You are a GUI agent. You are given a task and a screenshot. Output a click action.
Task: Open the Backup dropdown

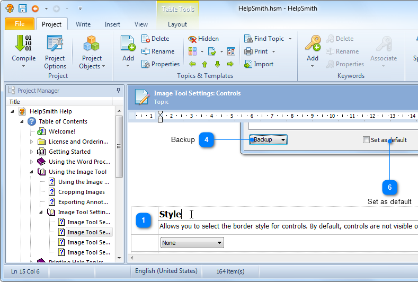point(268,140)
